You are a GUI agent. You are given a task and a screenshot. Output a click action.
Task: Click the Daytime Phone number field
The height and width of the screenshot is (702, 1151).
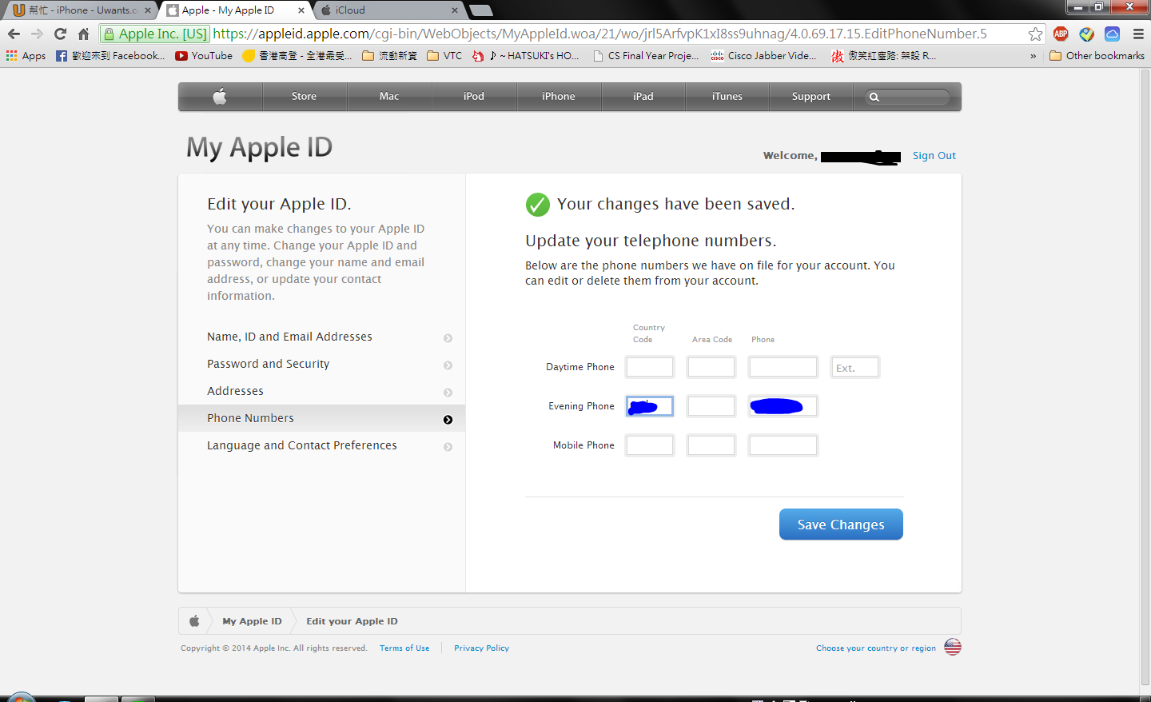coord(783,367)
